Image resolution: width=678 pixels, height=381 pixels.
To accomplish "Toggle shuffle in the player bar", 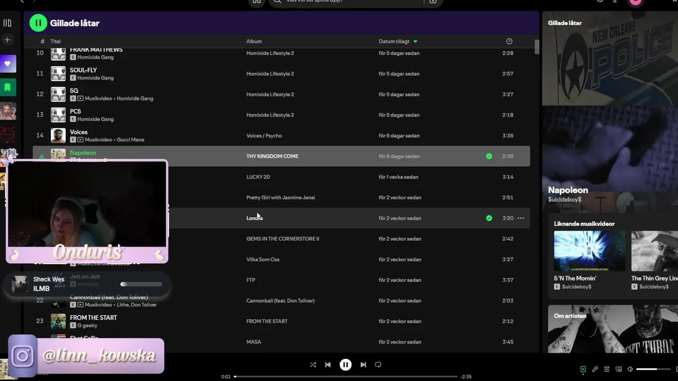I will click(313, 365).
